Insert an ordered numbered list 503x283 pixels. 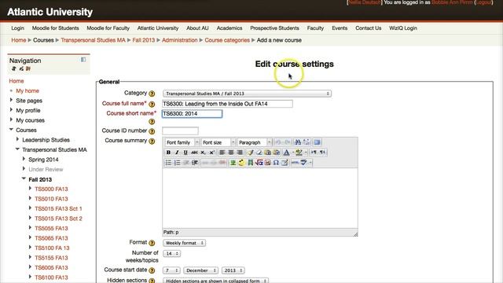[177, 163]
